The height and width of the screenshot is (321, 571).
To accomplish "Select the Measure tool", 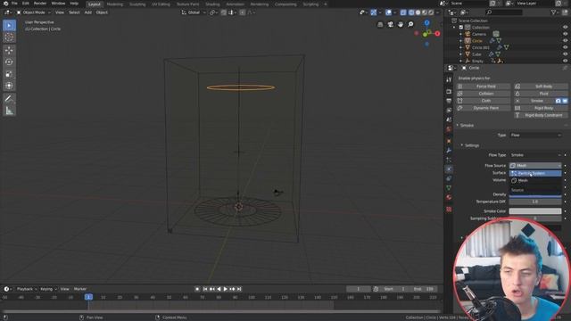I will [9, 111].
